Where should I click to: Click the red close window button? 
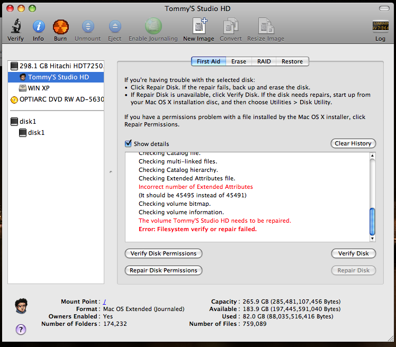click(x=10, y=8)
